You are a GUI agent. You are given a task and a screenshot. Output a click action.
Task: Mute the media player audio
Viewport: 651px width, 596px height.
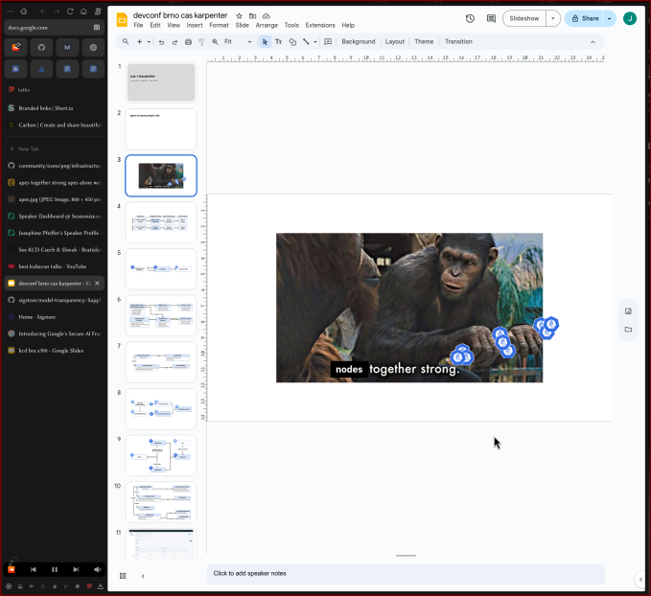pos(97,569)
